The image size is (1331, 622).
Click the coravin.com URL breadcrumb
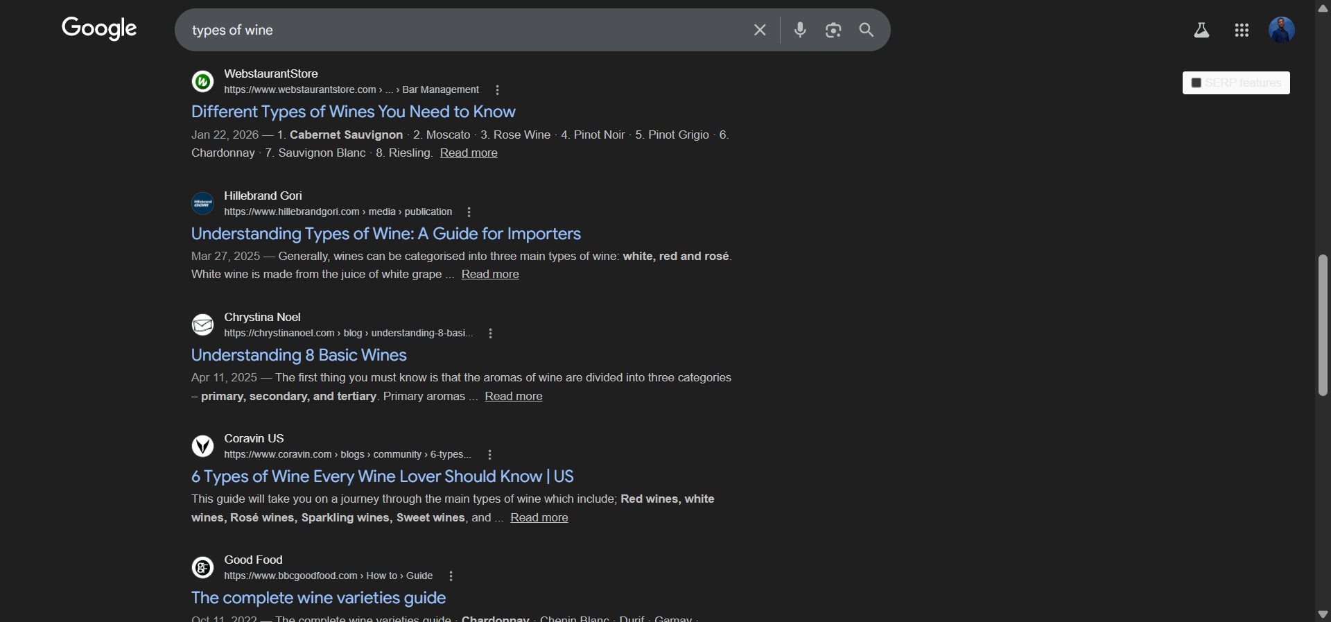pyautogui.click(x=348, y=454)
